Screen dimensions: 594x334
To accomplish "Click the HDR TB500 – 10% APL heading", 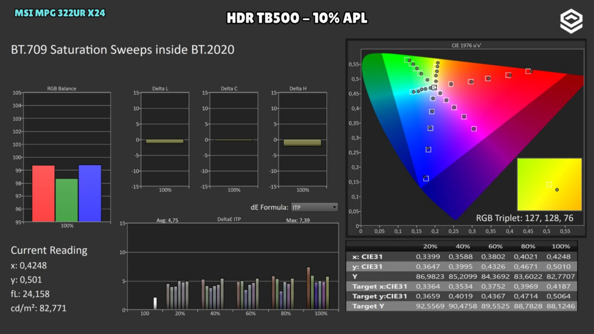I will click(297, 18).
